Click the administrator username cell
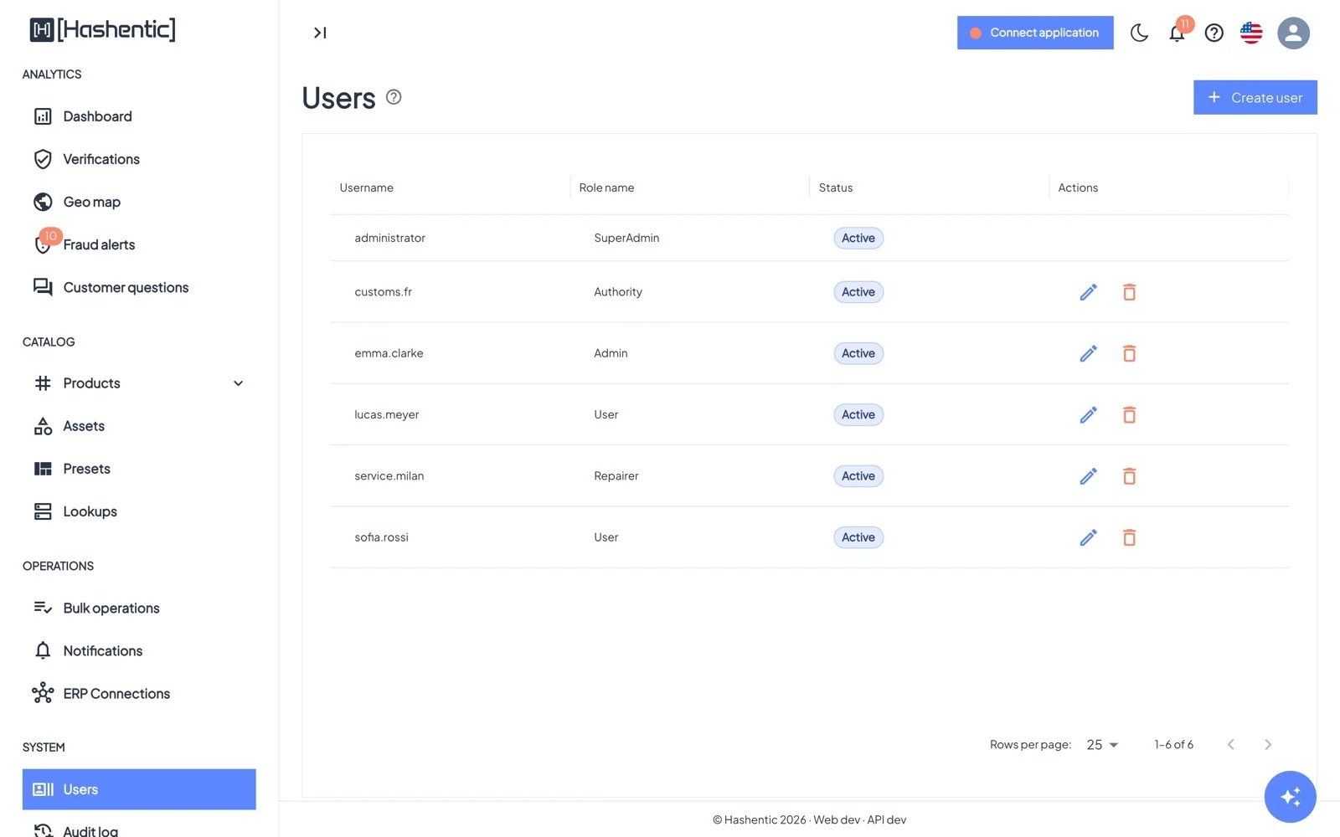The width and height of the screenshot is (1340, 837). tap(389, 238)
